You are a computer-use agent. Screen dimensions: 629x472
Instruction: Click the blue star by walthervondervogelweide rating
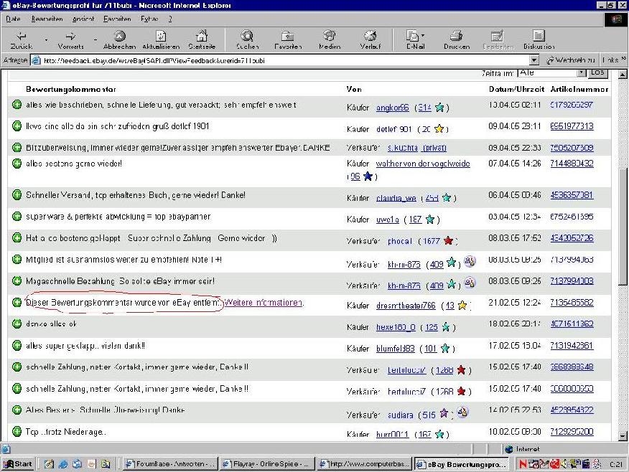[368, 176]
